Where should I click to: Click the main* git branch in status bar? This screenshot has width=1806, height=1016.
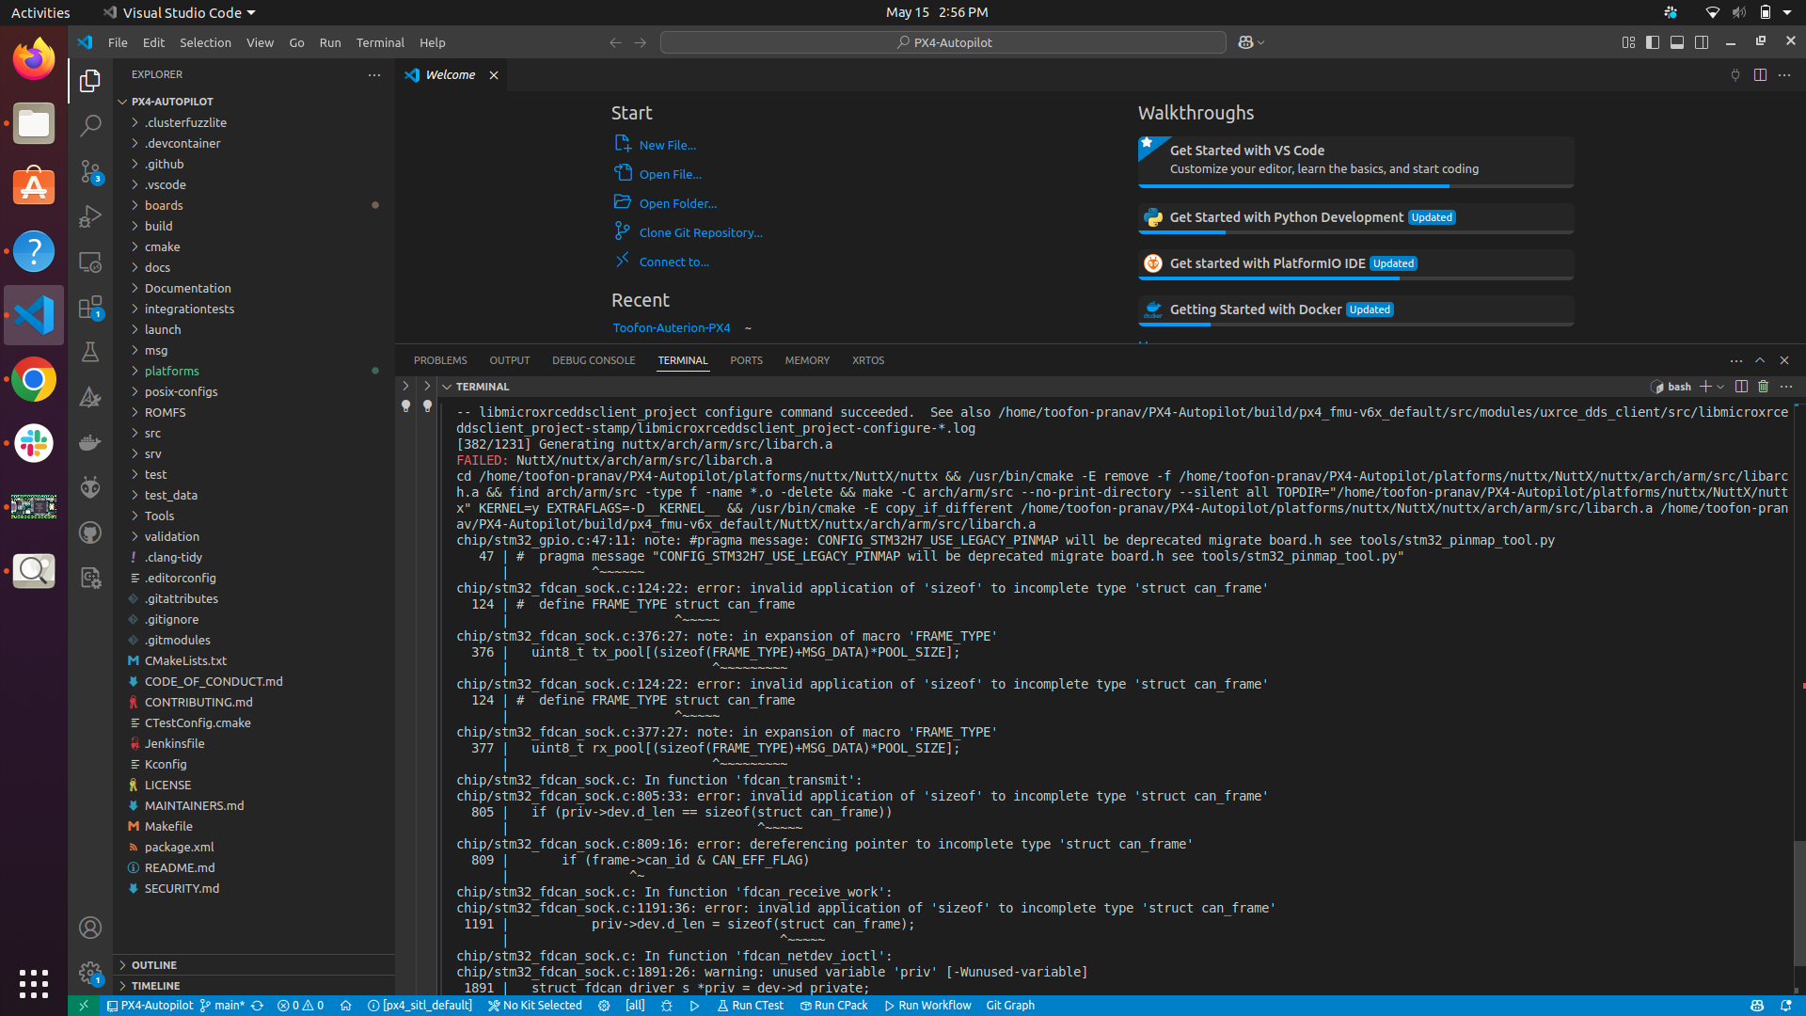223,1006
